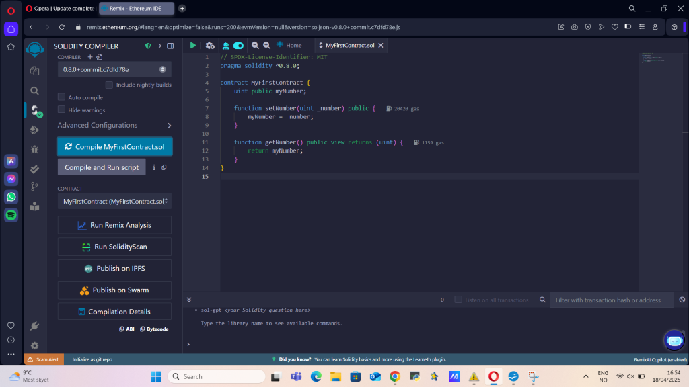Viewport: 689px width, 387px height.
Task: Switch to the Opera Update complete browser tab
Action: (60, 8)
